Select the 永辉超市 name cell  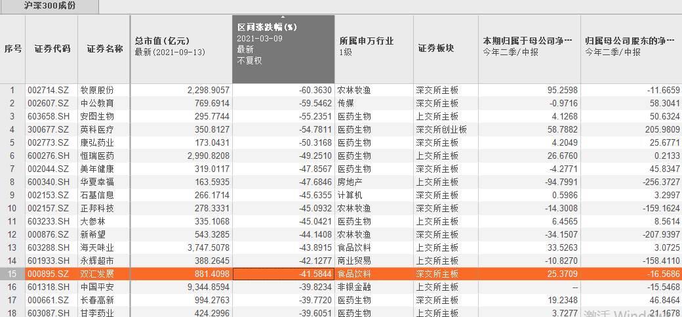click(104, 261)
